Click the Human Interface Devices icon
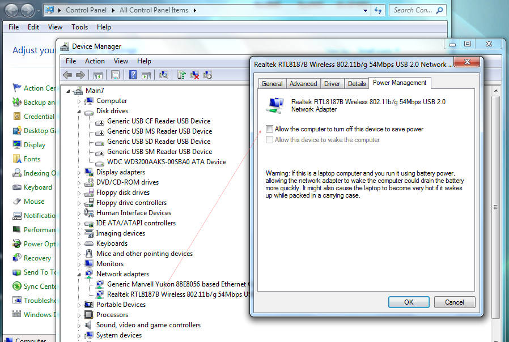 click(88, 213)
